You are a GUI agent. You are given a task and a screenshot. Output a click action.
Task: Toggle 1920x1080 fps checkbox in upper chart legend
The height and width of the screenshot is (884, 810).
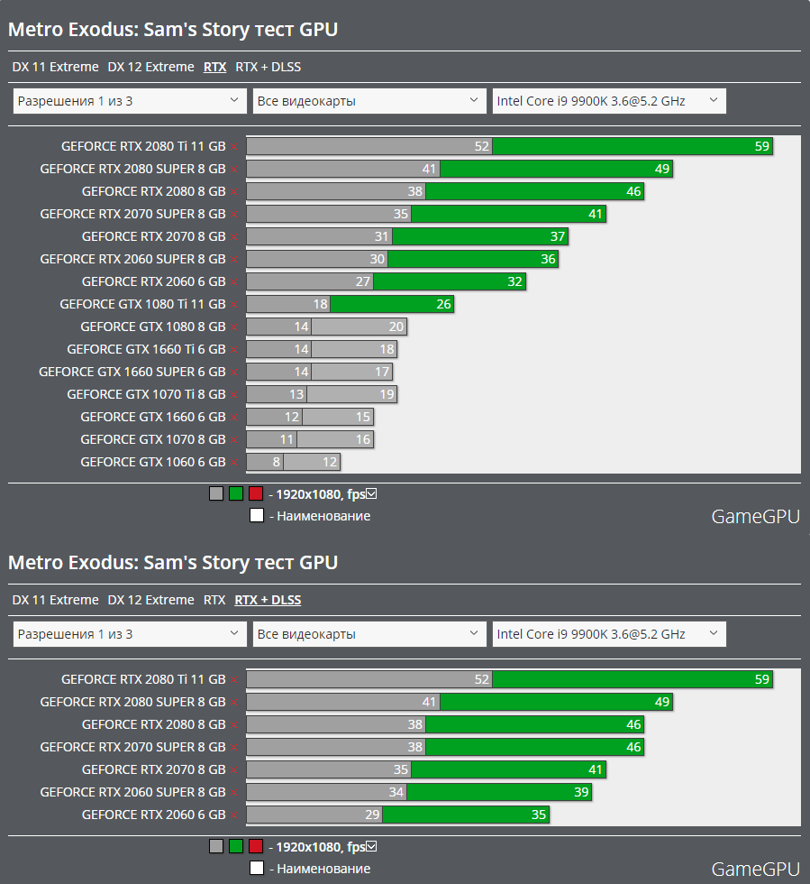click(x=371, y=494)
